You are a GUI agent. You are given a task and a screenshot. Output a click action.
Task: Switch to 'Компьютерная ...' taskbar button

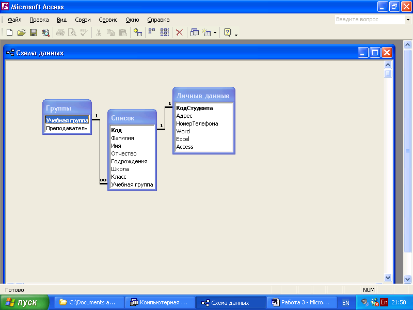tap(160, 302)
